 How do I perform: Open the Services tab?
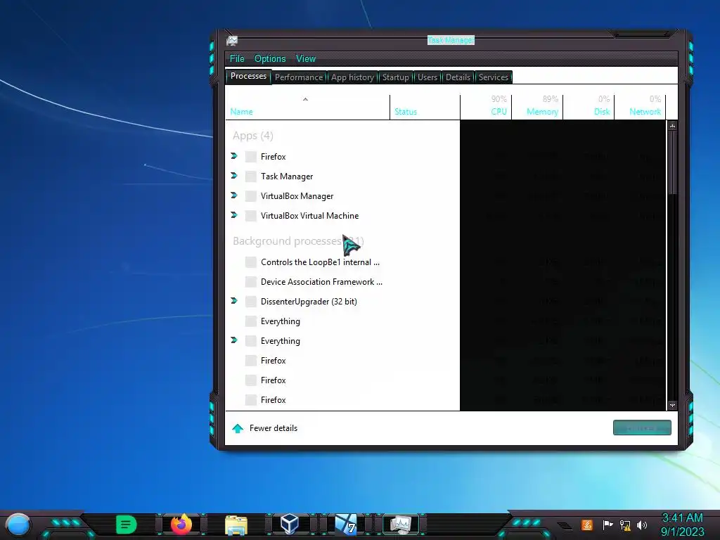click(x=494, y=77)
